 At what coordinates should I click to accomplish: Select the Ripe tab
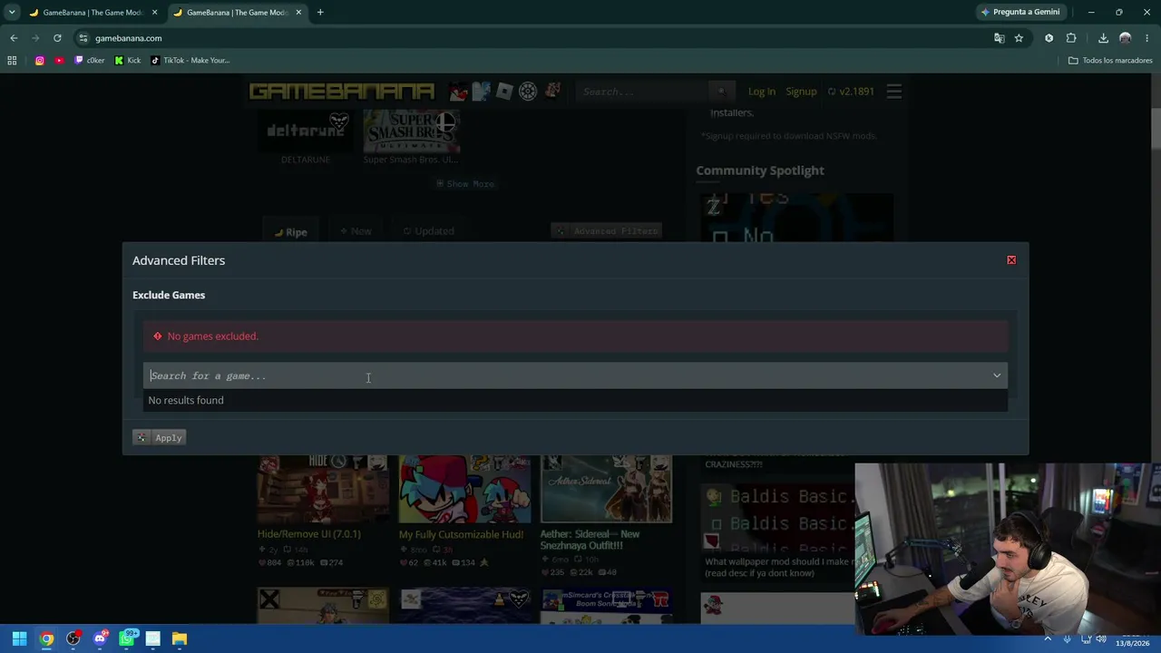(x=291, y=232)
